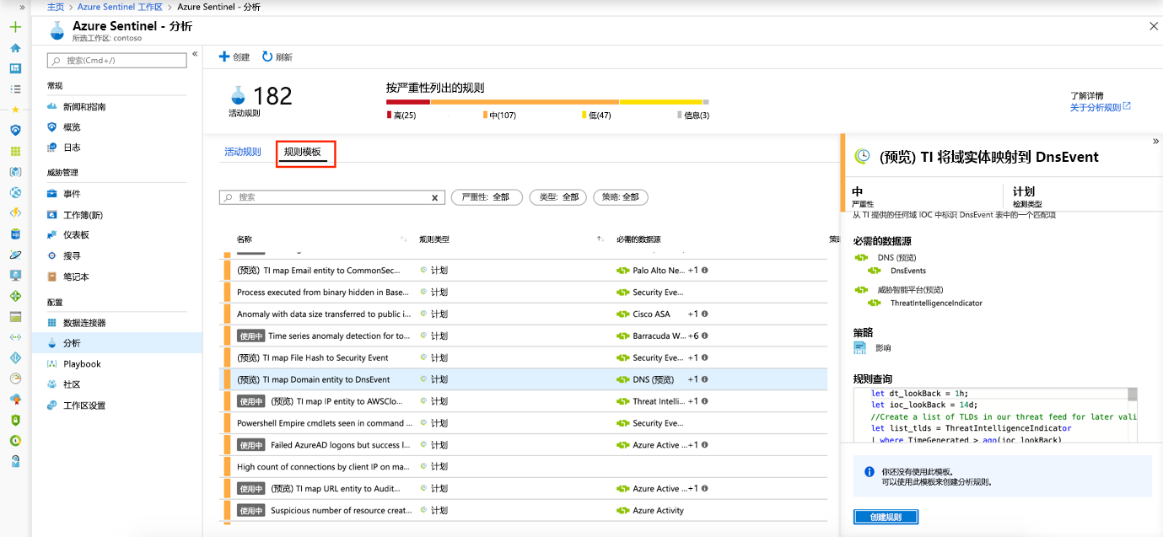
Task: Open the 严重性: 全部 filter dropdown
Action: tap(487, 197)
